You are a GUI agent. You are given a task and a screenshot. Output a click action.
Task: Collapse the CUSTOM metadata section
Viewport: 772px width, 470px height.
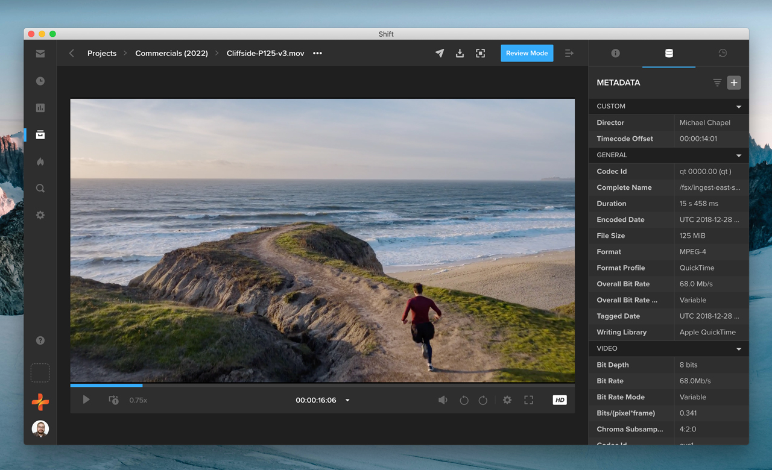pyautogui.click(x=739, y=107)
